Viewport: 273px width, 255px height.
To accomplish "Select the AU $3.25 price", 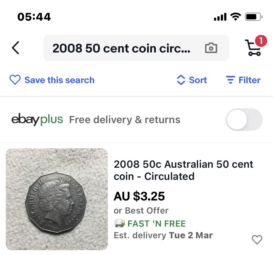I will tap(139, 196).
